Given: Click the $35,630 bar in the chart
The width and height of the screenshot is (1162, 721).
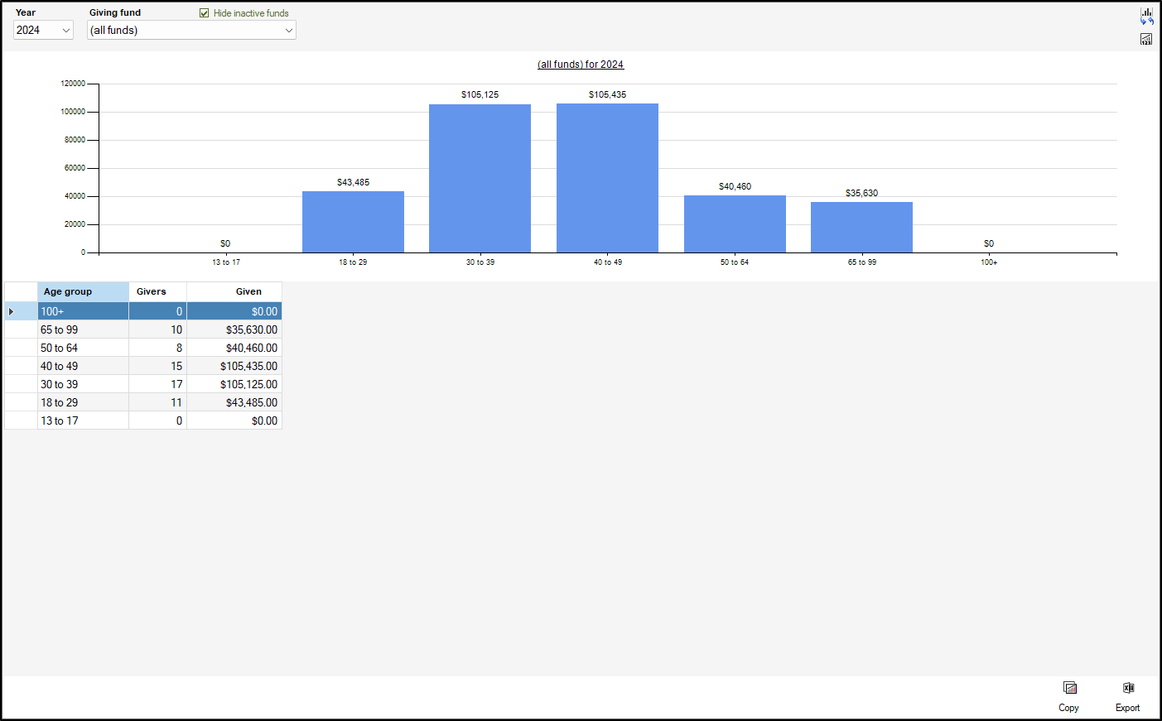Looking at the screenshot, I should point(861,227).
